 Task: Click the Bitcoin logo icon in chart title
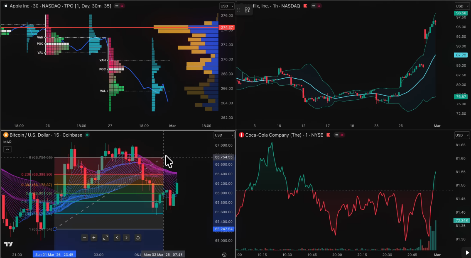6,135
